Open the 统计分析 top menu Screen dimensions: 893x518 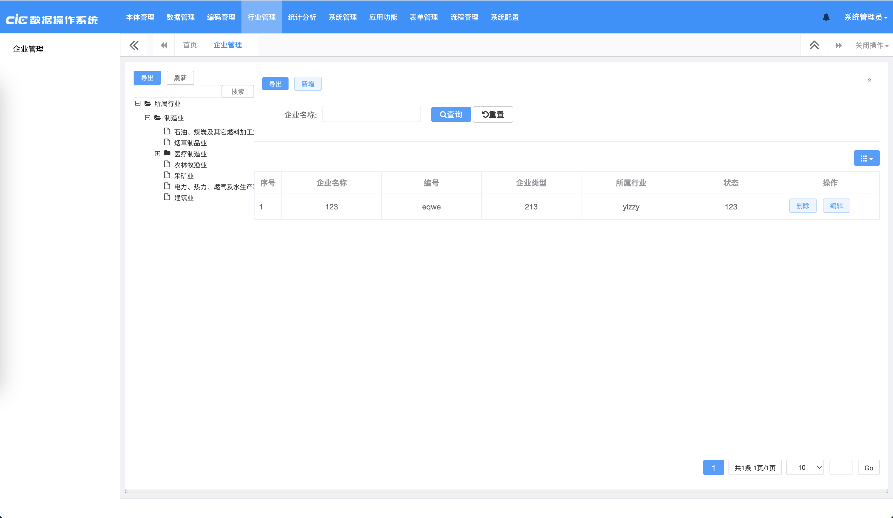(x=302, y=17)
